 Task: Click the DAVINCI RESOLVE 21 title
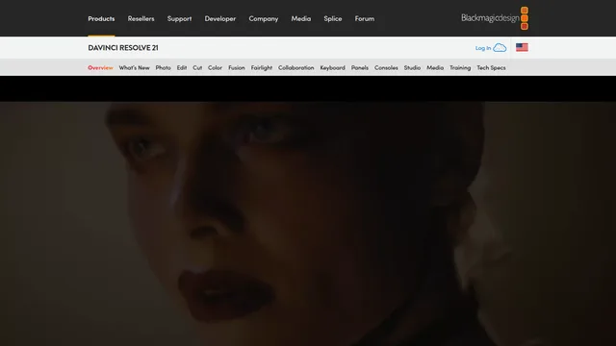click(123, 47)
